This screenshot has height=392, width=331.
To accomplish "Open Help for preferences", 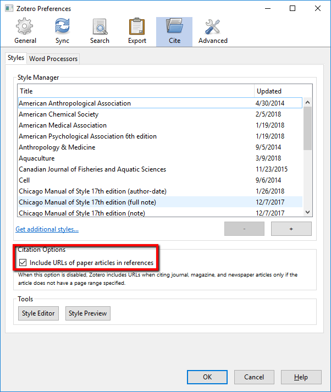I will click(x=301, y=377).
